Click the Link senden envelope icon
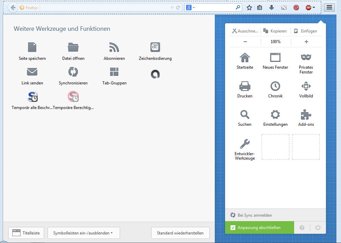This screenshot has height=243, width=341. [32, 72]
